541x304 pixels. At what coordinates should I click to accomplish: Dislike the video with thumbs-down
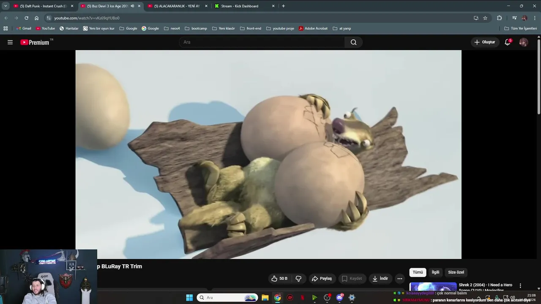(298, 279)
